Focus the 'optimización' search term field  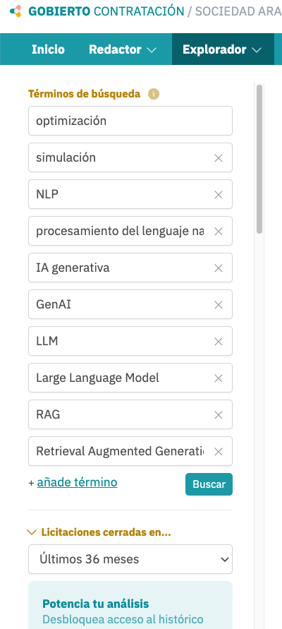point(130,121)
